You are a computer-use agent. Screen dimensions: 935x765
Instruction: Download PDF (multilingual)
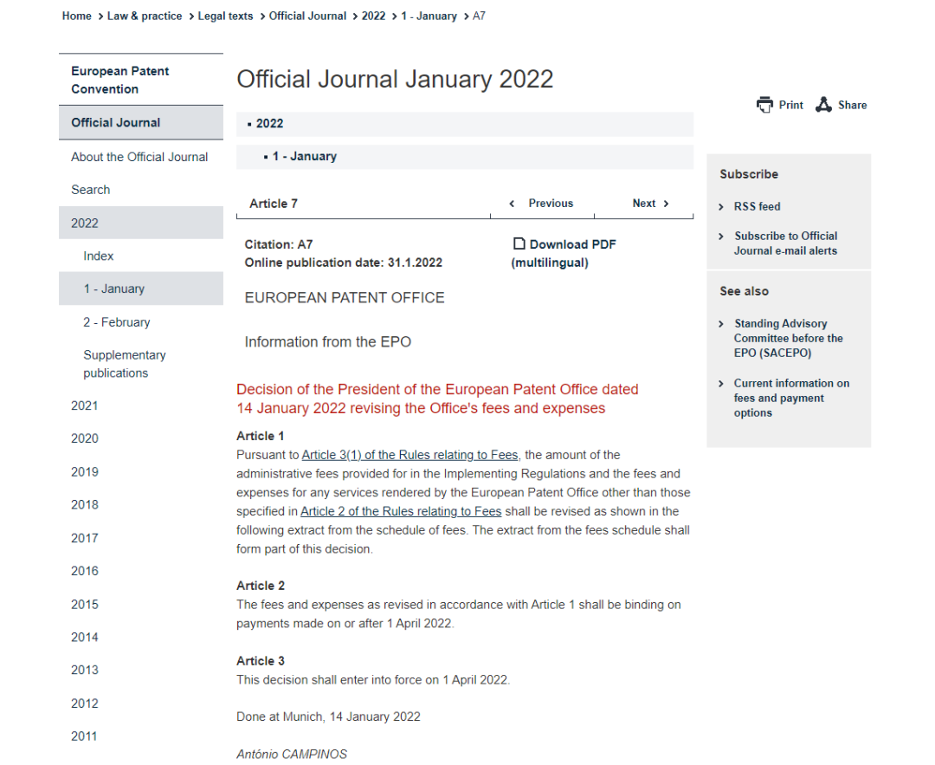(564, 253)
